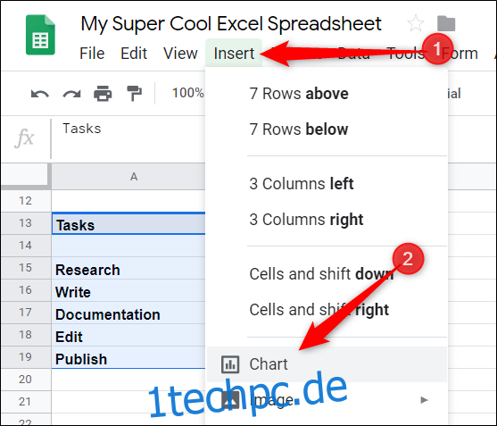The image size is (497, 426).
Task: Open the move-to-folder icon
Action: [446, 23]
